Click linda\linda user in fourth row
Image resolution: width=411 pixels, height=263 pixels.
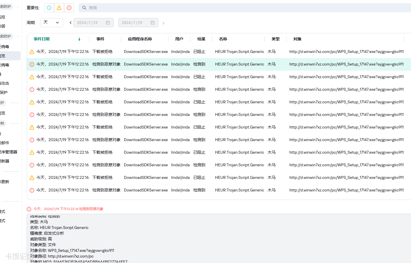[180, 89]
